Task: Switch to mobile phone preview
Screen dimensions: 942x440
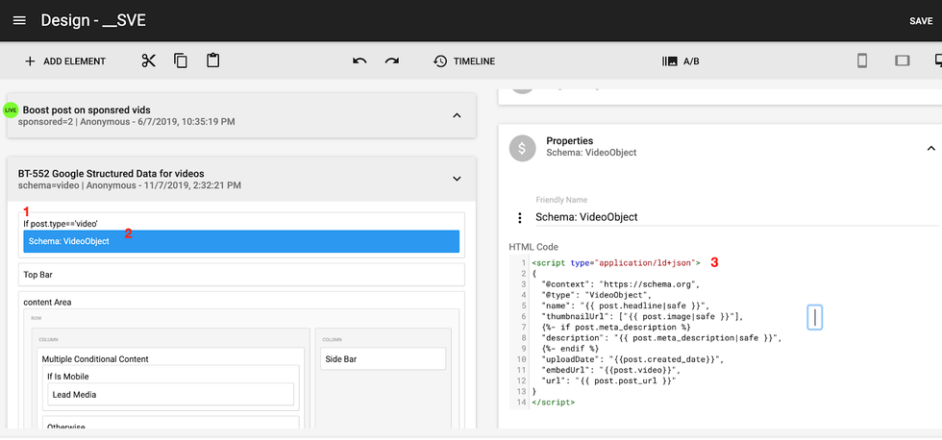Action: click(x=862, y=61)
